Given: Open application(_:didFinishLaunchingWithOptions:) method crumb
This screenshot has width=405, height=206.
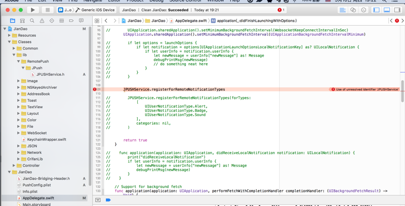Looking at the screenshot, I should pos(254,21).
